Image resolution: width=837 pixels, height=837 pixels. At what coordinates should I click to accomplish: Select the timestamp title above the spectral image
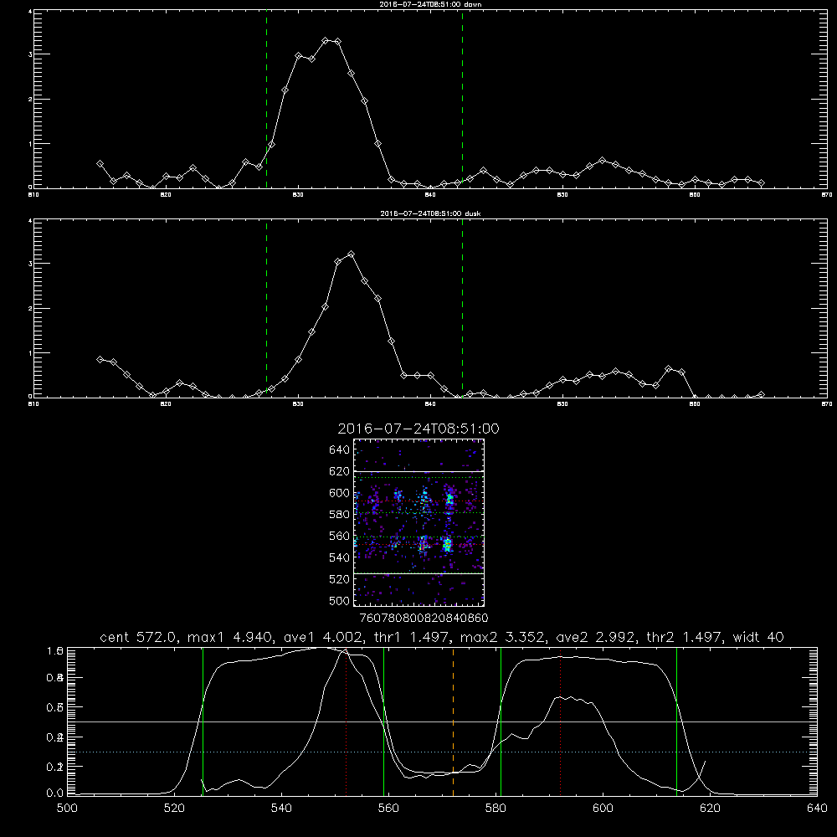[x=418, y=429]
